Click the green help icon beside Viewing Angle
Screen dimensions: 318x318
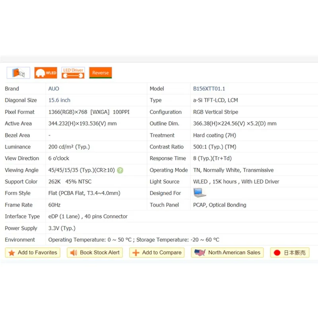[x=120, y=170]
